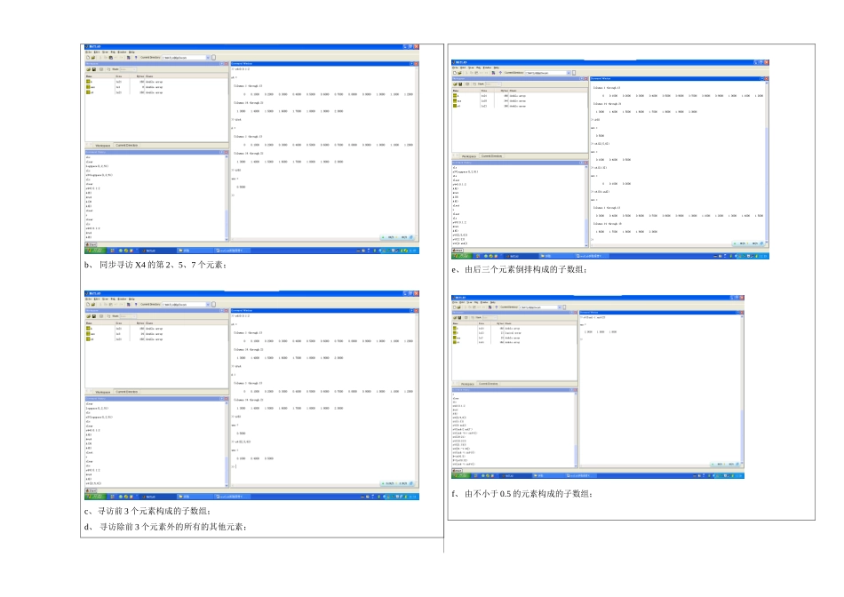Click Workspace load-data icon in screenshot above caption b

click(88, 69)
